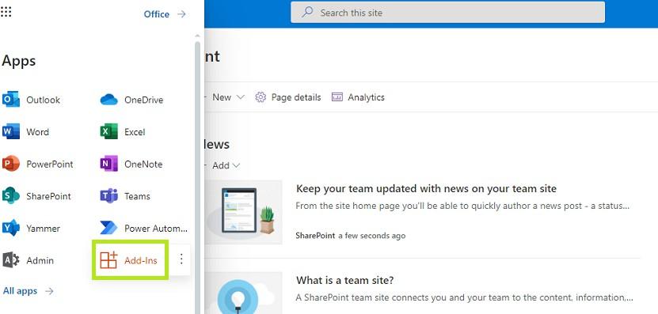658x314 pixels.
Task: Launch Power Automate via its icon
Action: click(x=108, y=228)
